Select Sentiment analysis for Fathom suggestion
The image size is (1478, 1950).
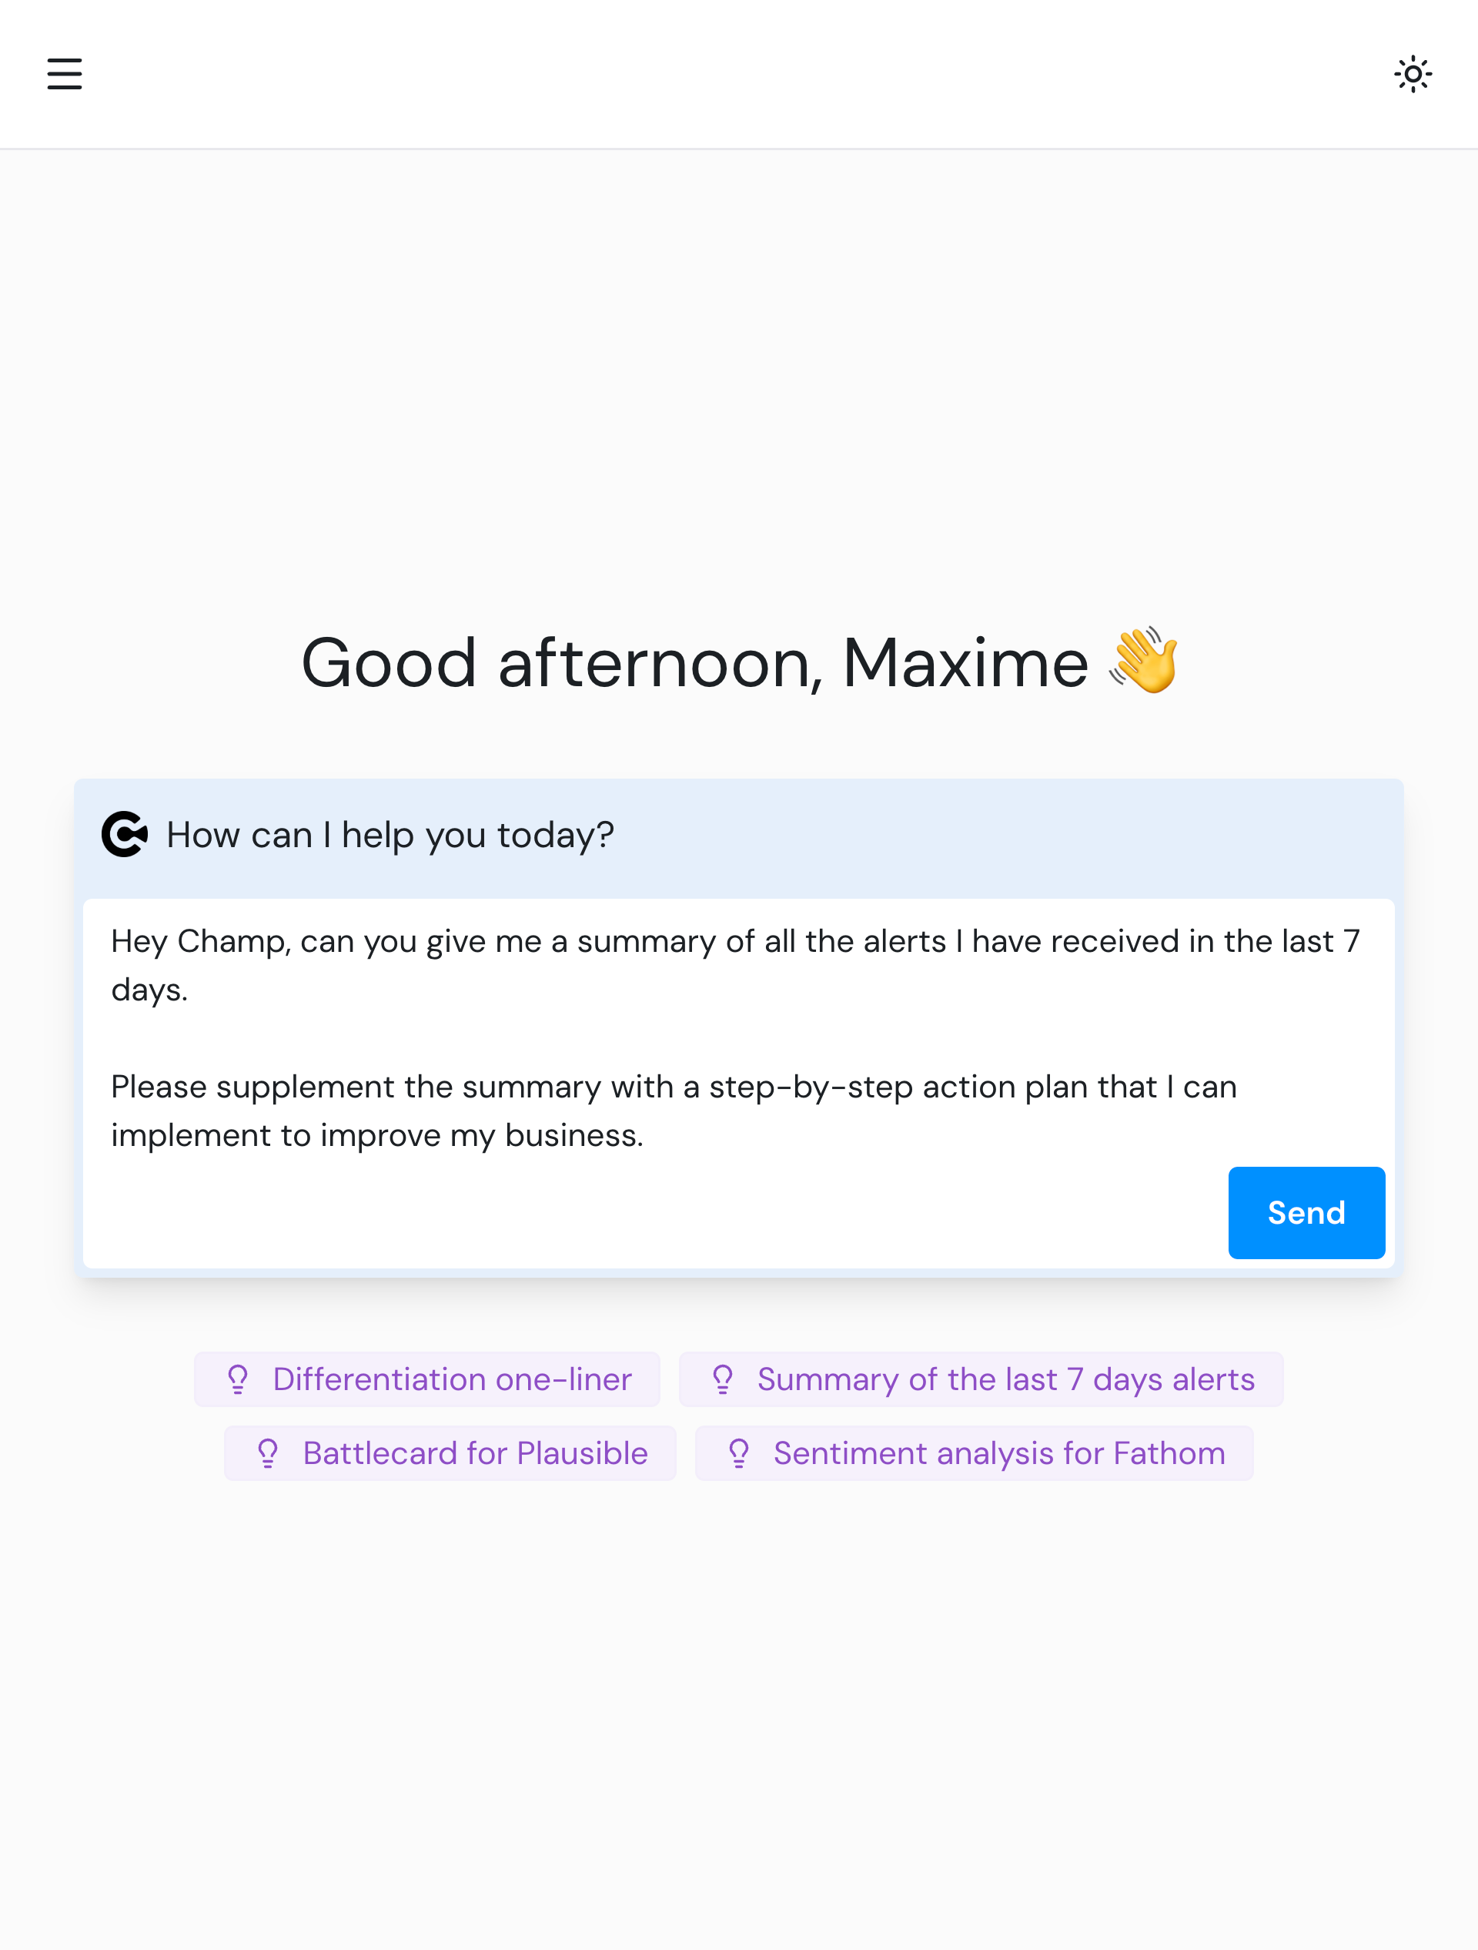pyautogui.click(x=998, y=1452)
